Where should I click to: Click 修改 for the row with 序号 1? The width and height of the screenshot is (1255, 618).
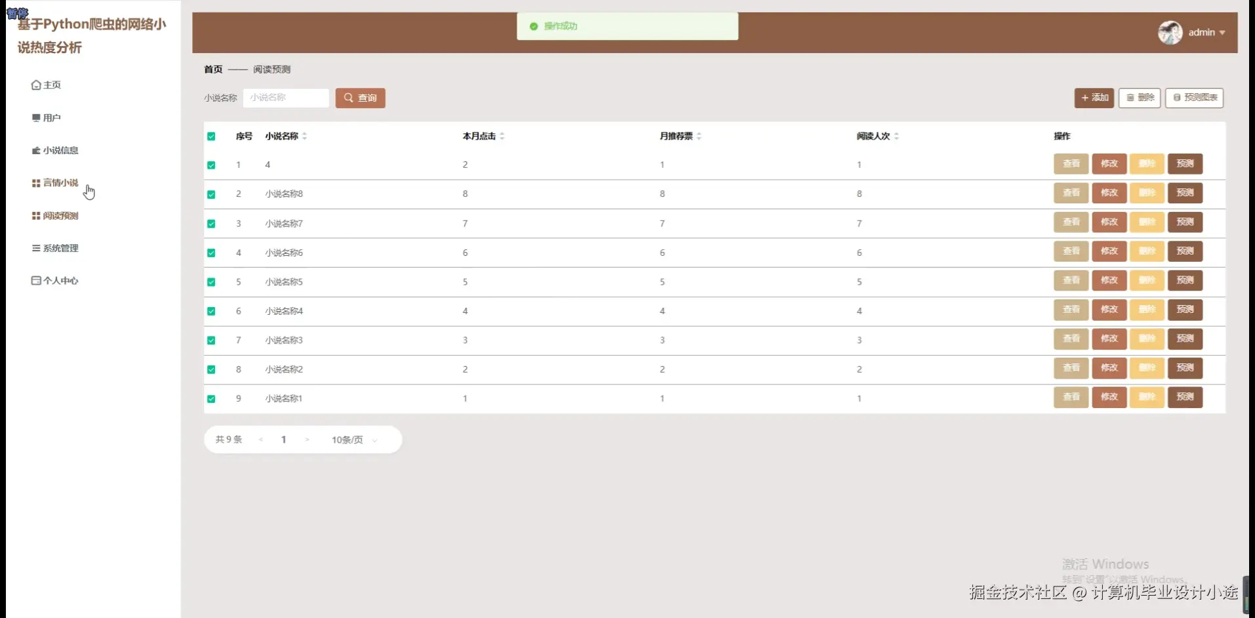(x=1109, y=164)
